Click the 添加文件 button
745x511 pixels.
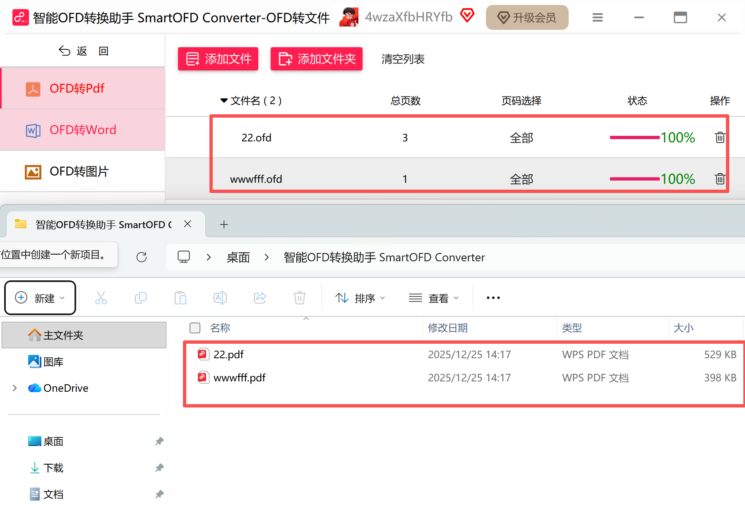coord(218,59)
